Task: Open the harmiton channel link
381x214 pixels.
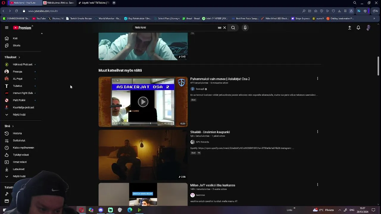Action: 200,195
